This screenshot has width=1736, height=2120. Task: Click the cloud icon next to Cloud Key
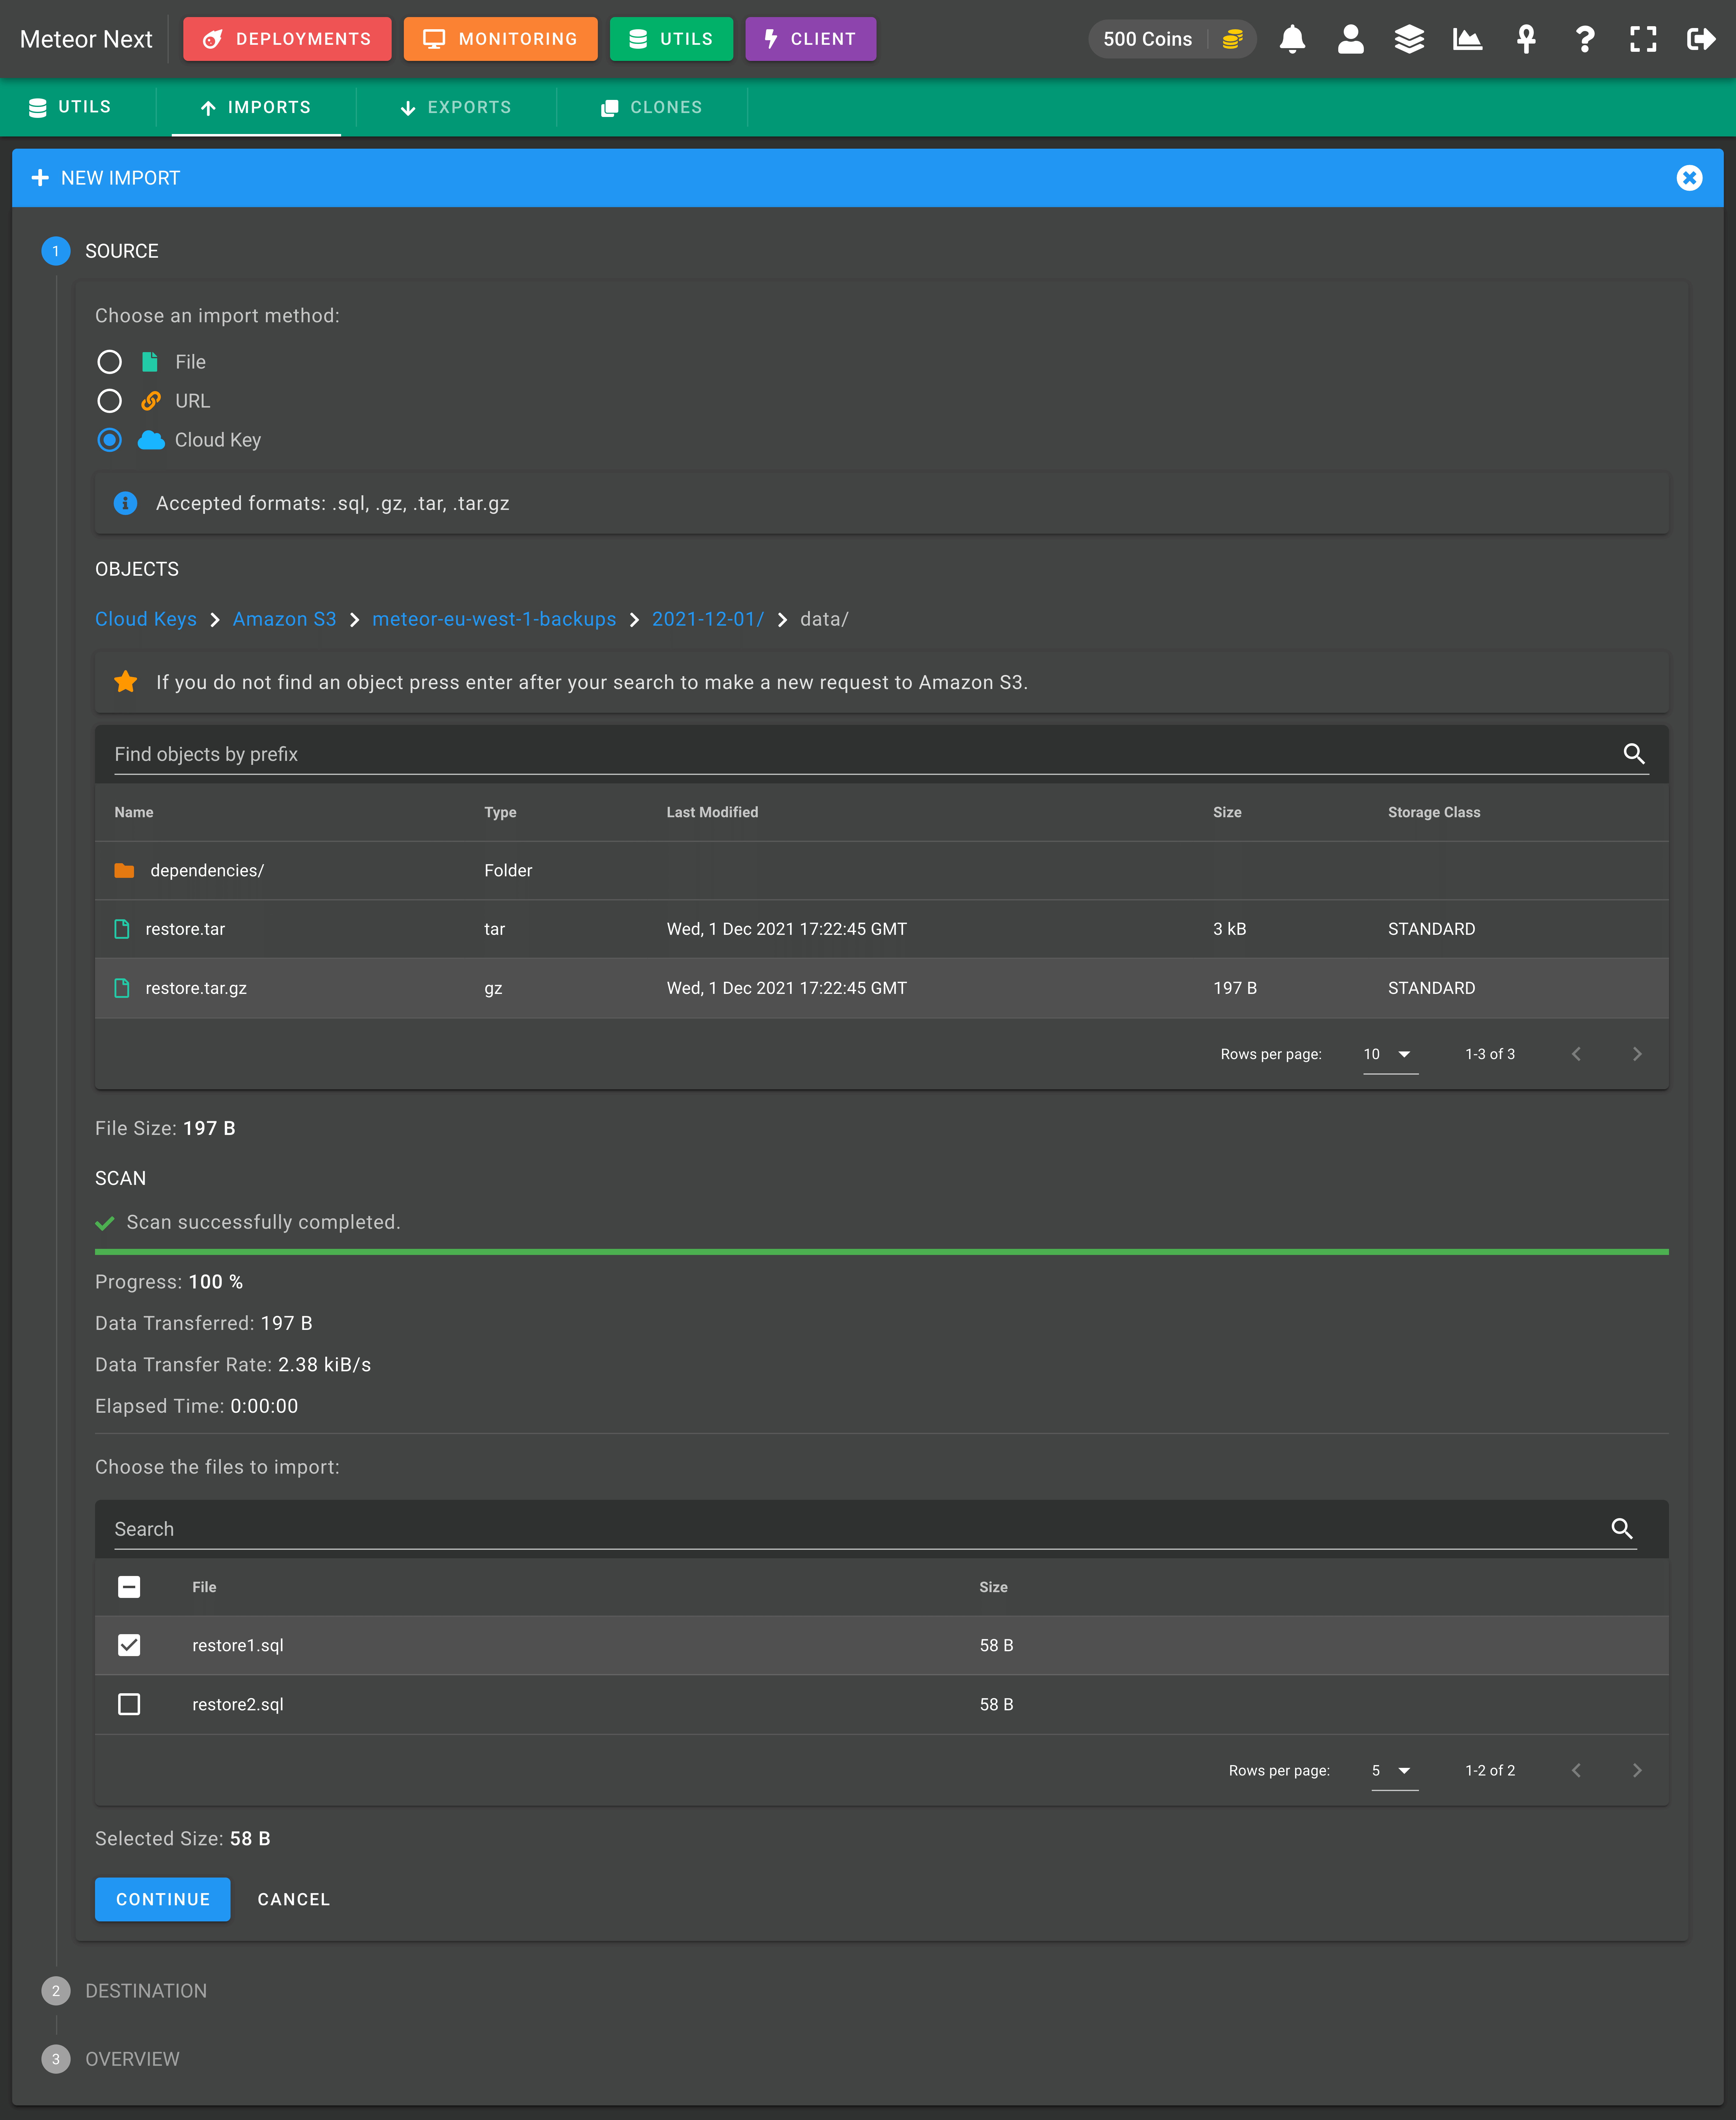pos(151,440)
